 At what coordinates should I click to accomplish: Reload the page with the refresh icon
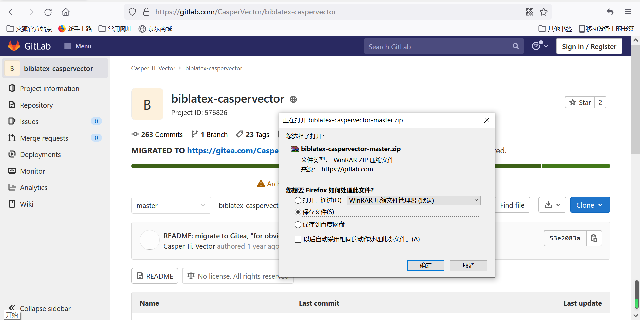tap(48, 12)
